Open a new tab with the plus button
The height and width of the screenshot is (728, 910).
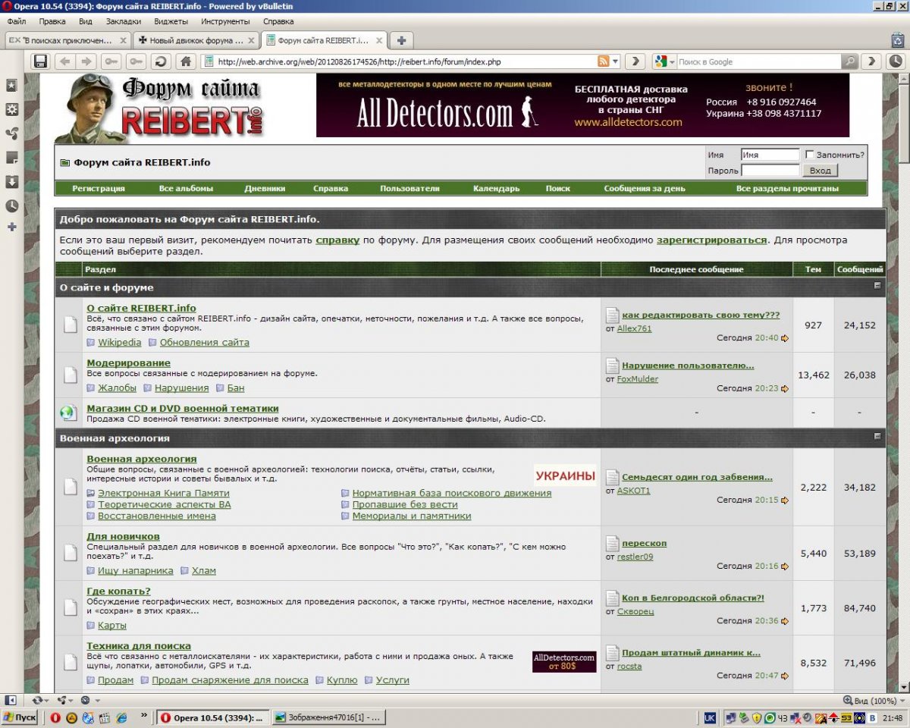pyautogui.click(x=402, y=40)
